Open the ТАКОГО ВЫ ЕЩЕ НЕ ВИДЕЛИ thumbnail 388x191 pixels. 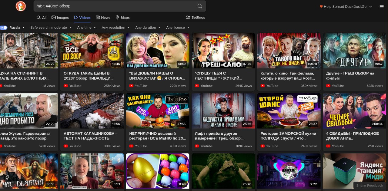point(289,51)
